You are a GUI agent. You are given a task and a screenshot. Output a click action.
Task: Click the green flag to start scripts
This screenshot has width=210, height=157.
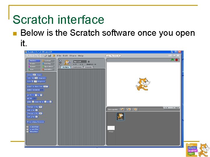coord(172,60)
